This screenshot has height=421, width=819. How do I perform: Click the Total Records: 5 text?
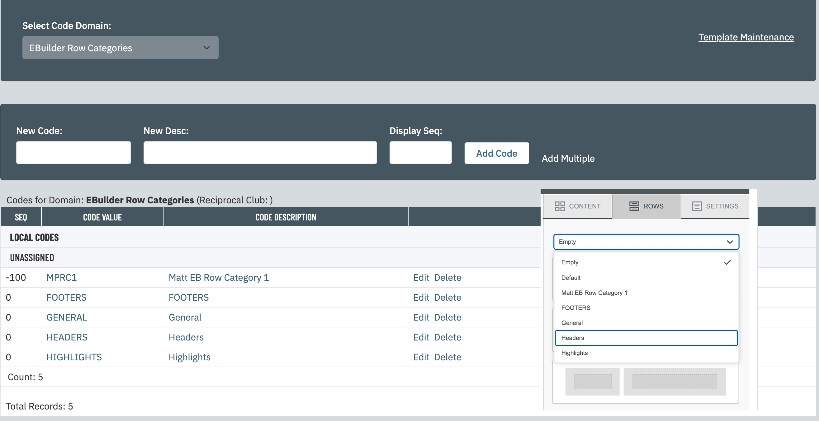pos(40,406)
